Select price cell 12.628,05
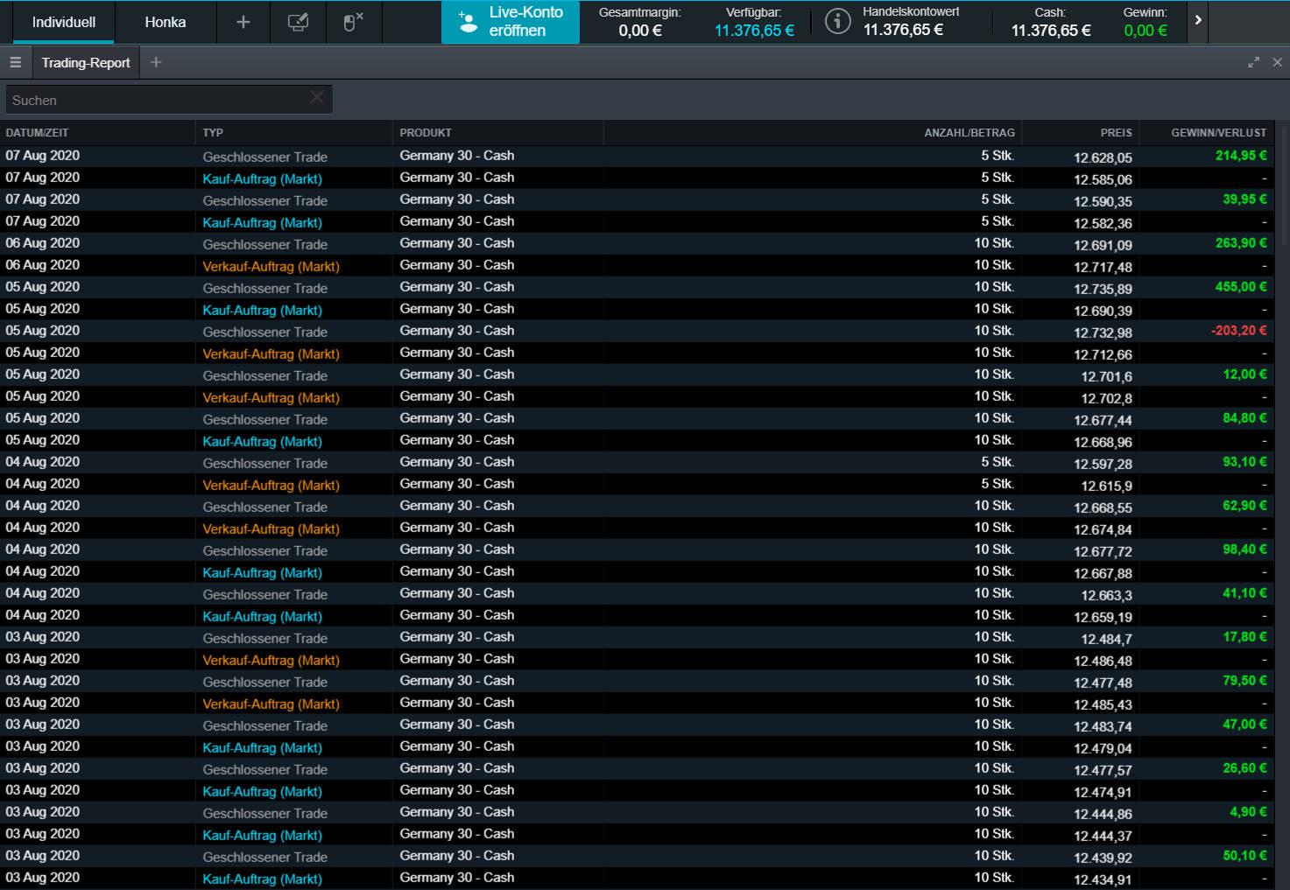The height and width of the screenshot is (890, 1290). click(x=1103, y=158)
